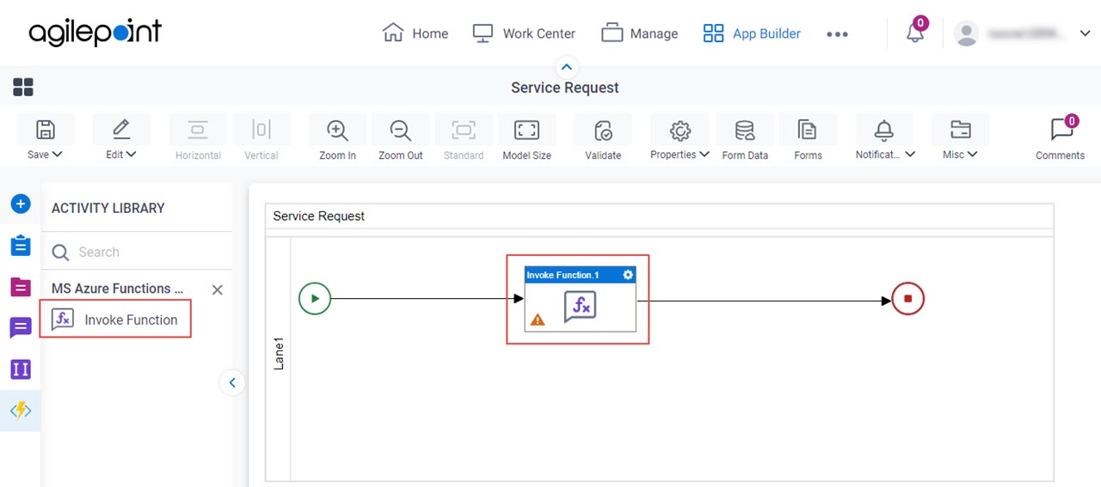This screenshot has height=487, width=1101.
Task: Click the Lane1 label
Action: click(x=279, y=353)
